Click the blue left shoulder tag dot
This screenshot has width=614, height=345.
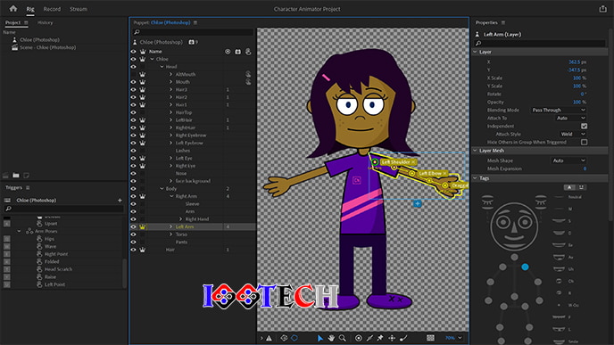click(x=525, y=267)
